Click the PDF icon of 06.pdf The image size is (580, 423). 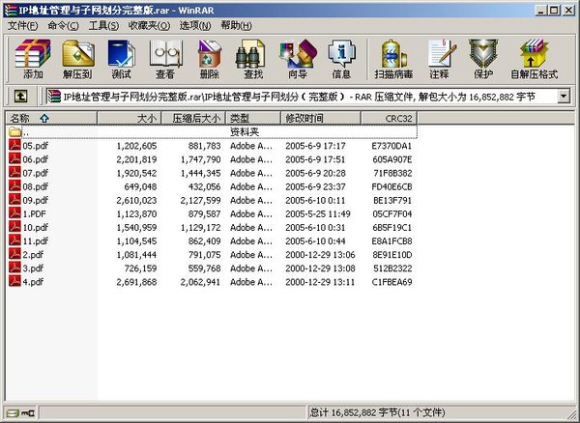[x=14, y=159]
